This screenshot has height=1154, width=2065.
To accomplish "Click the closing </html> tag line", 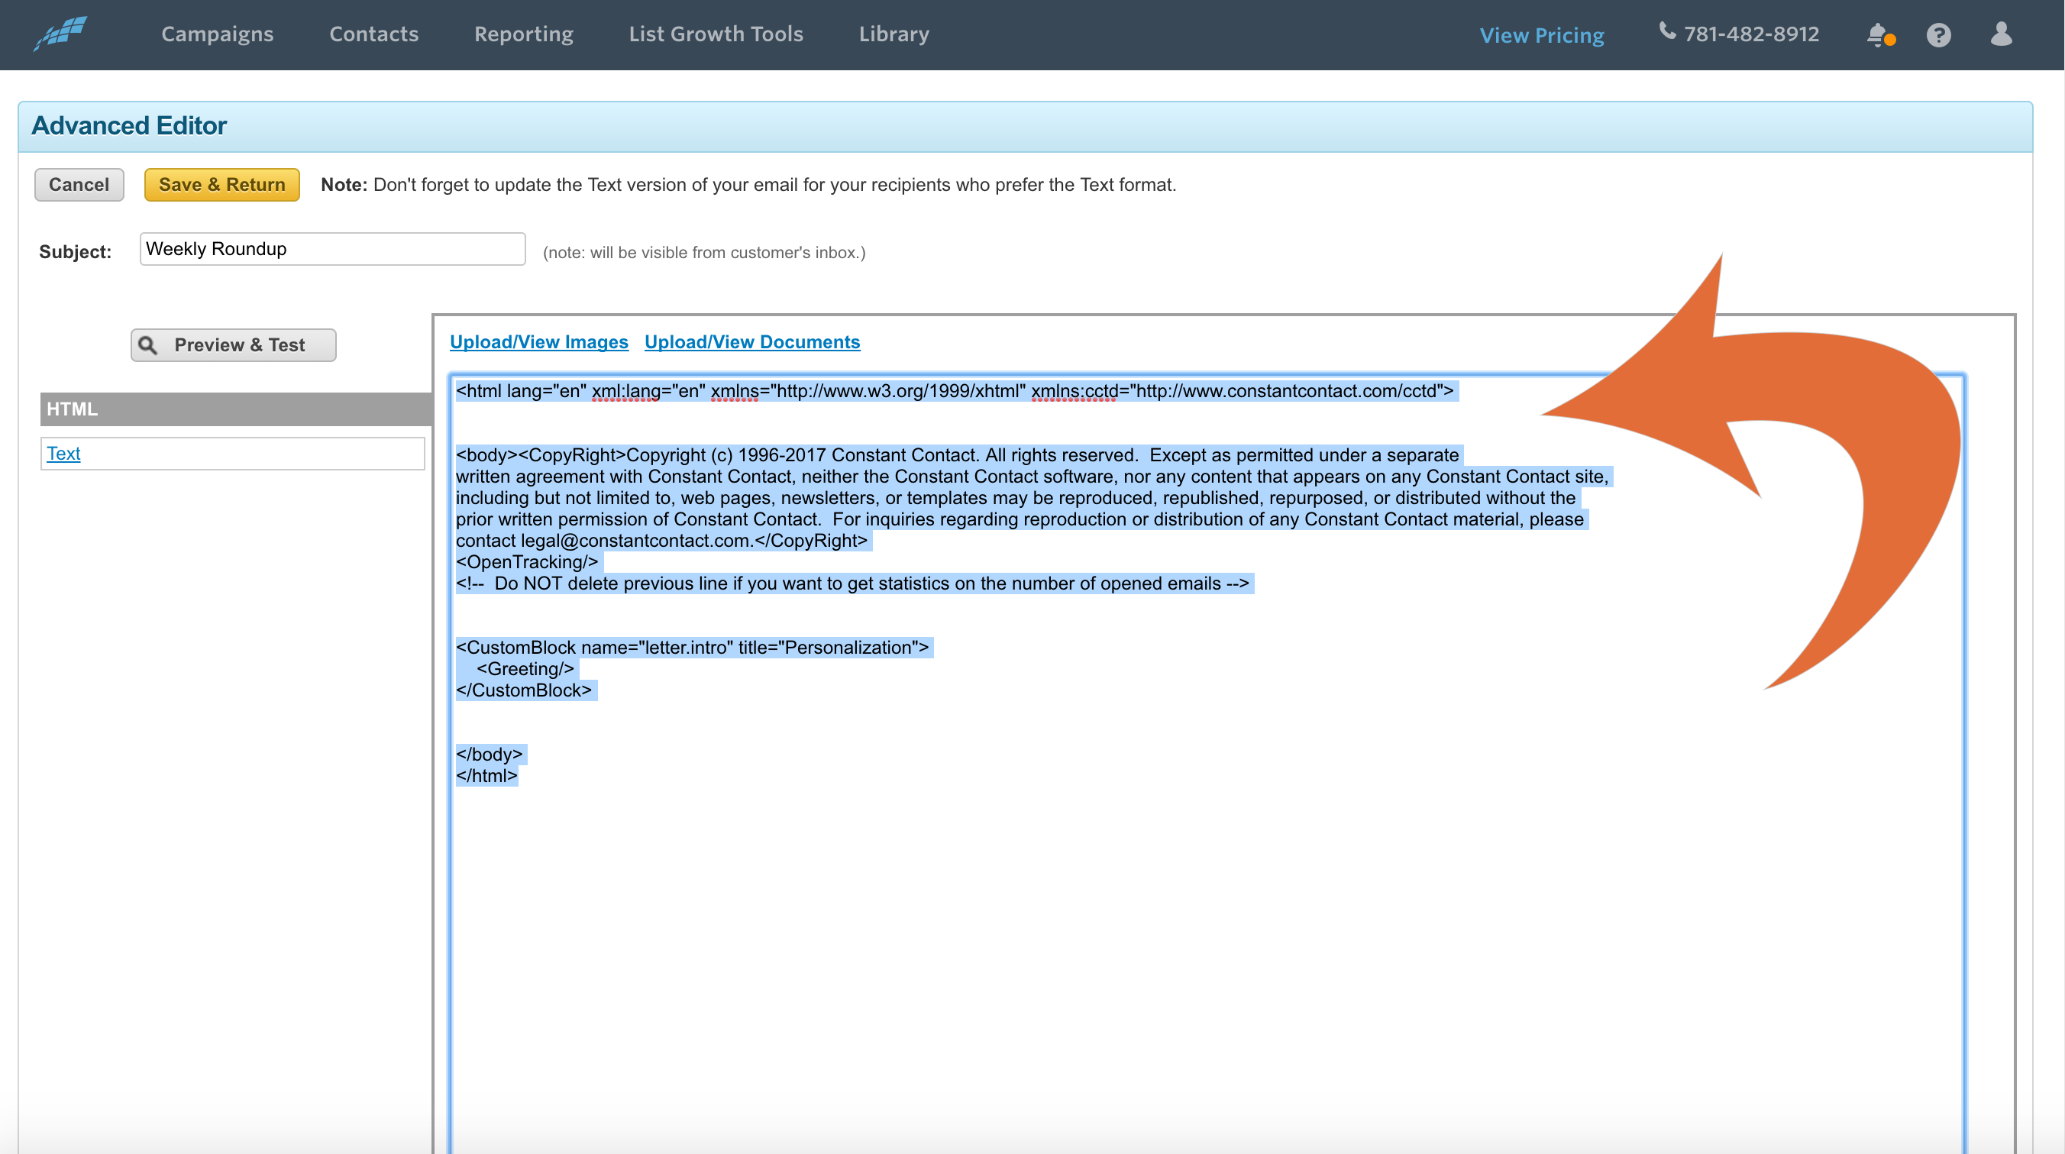I will [x=486, y=775].
